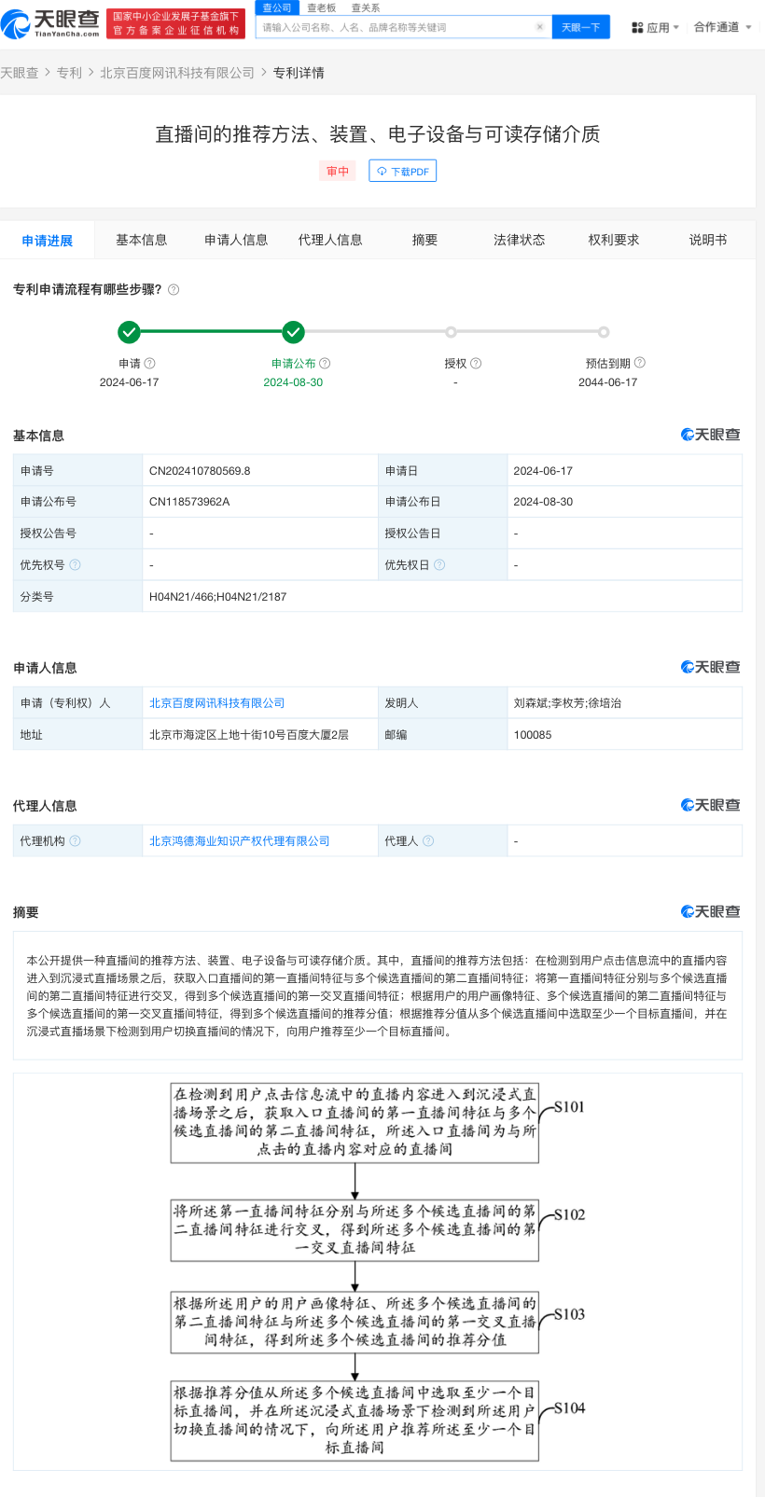Select the 查公司 search tab
The height and width of the screenshot is (1497, 765).
(x=276, y=7)
